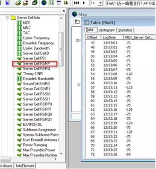The width and height of the screenshot is (156, 169).
Task: Select Server Cell SINR1 item
Action: [37, 89]
